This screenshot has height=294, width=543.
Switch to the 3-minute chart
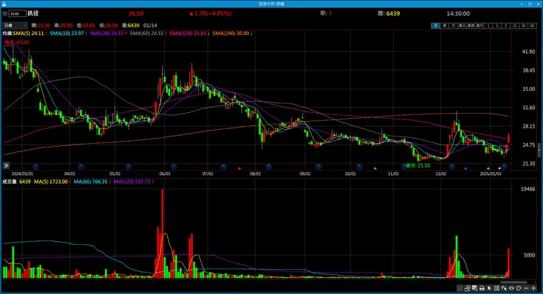click(x=497, y=26)
